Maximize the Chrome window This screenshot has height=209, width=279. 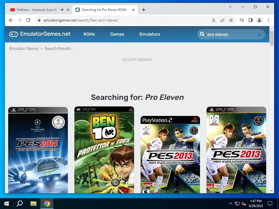[255, 7]
